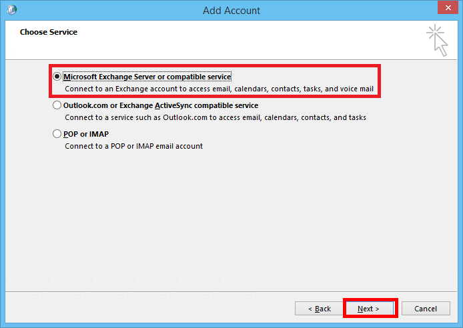Click the Outlook icon in title bar
The width and height of the screenshot is (463, 328).
click(x=12, y=10)
